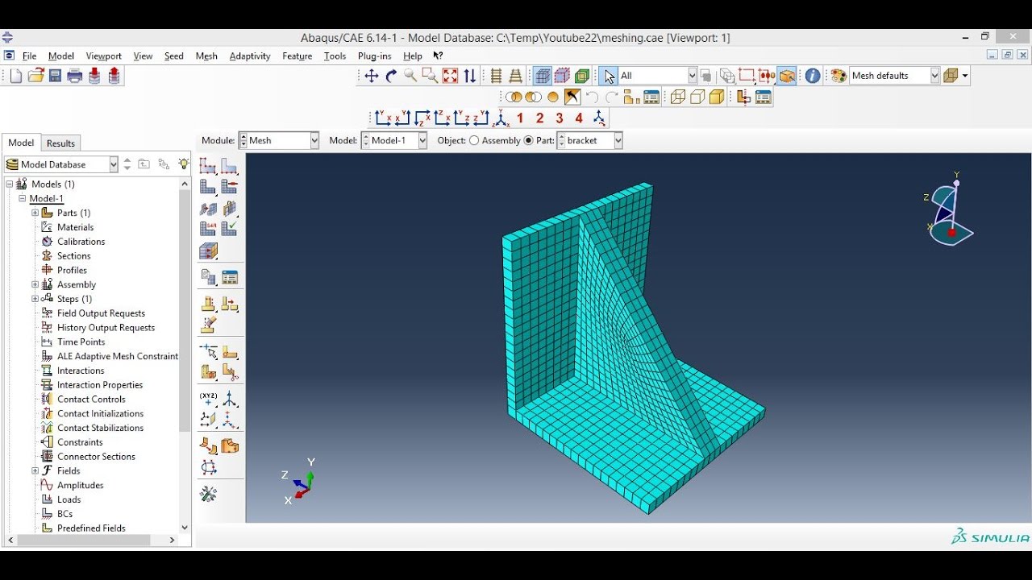
Task: Choose the Box Zoom tool
Action: 430,76
